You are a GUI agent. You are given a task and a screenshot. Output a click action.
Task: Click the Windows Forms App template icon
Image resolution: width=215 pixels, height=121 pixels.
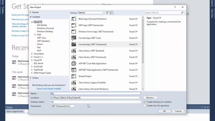[74, 32]
